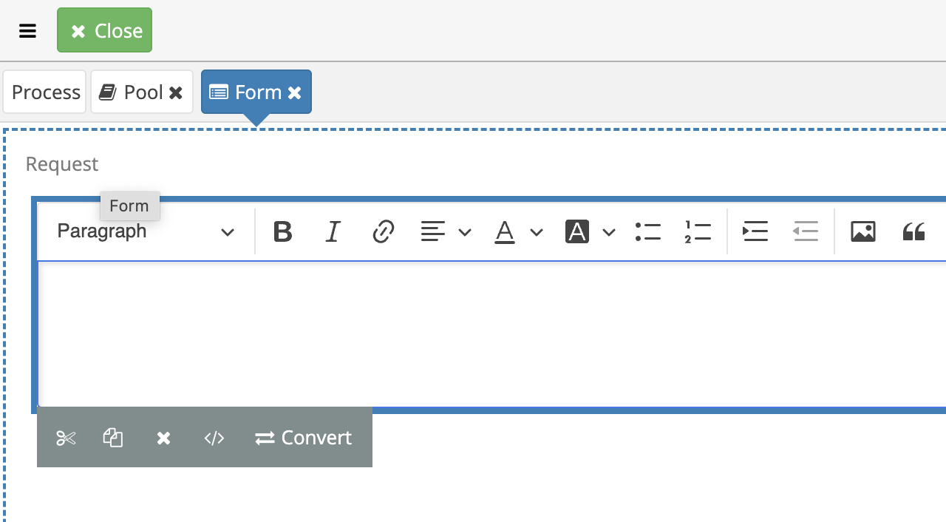Insert an image into editor
The height and width of the screenshot is (522, 946).
[863, 231]
